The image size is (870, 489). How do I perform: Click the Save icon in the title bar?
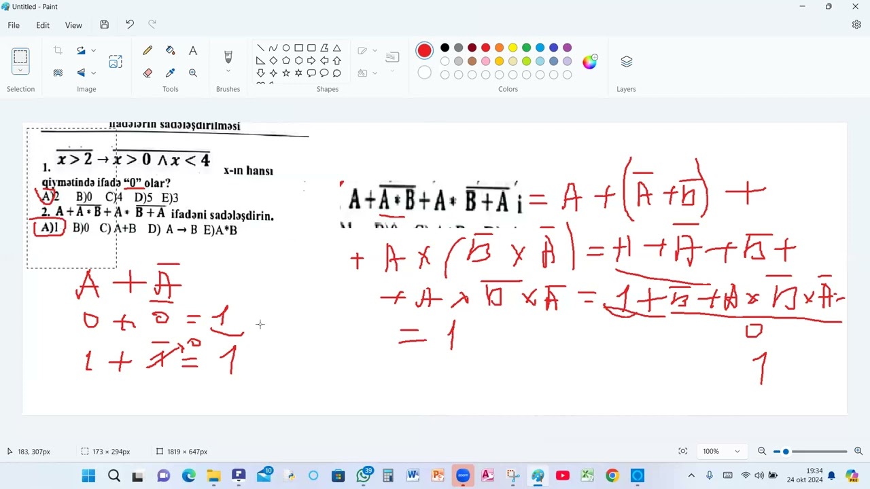104,25
